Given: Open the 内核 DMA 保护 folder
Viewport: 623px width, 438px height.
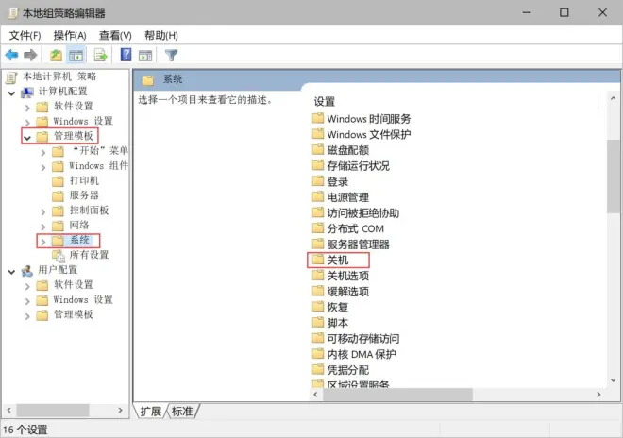Looking at the screenshot, I should point(354,354).
